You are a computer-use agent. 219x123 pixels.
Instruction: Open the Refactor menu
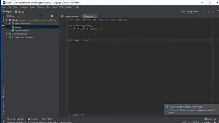pyautogui.click(x=40, y=7)
